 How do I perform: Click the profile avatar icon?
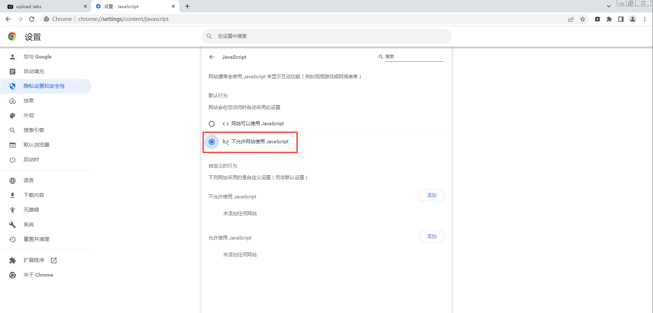click(x=633, y=19)
